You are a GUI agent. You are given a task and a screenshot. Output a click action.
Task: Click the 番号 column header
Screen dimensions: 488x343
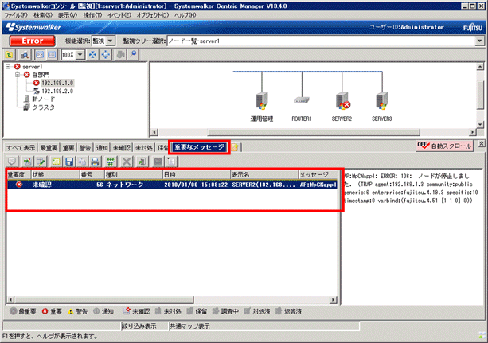point(92,175)
